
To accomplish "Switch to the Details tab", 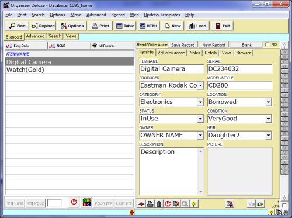I will [211, 53].
